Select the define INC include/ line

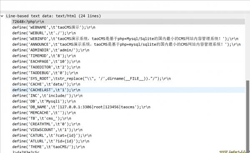pyautogui.click(x=47, y=96)
